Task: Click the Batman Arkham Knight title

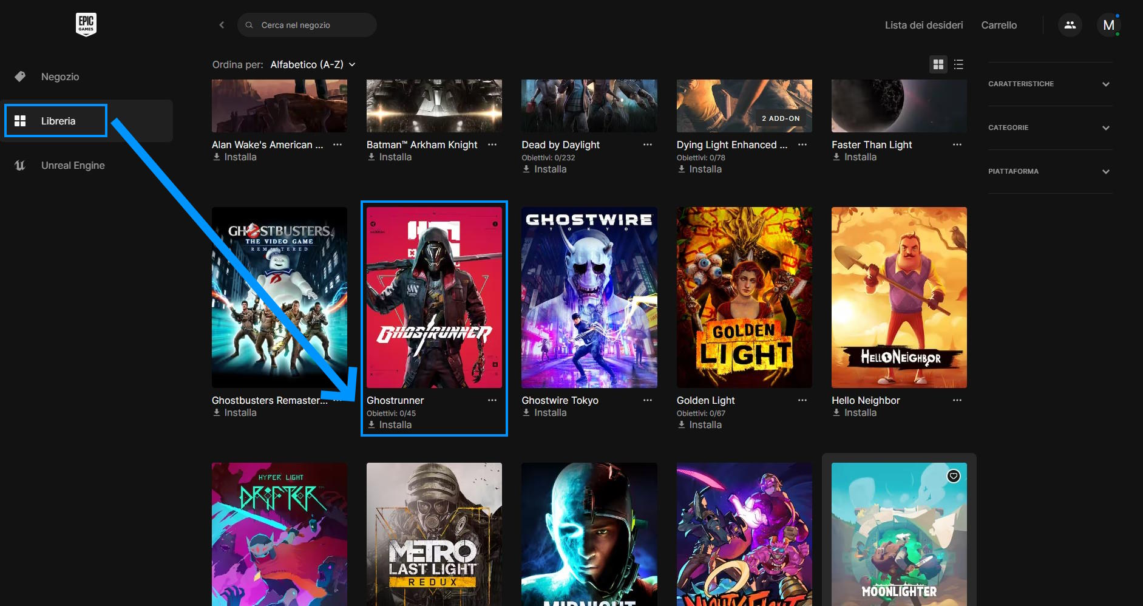Action: [422, 145]
